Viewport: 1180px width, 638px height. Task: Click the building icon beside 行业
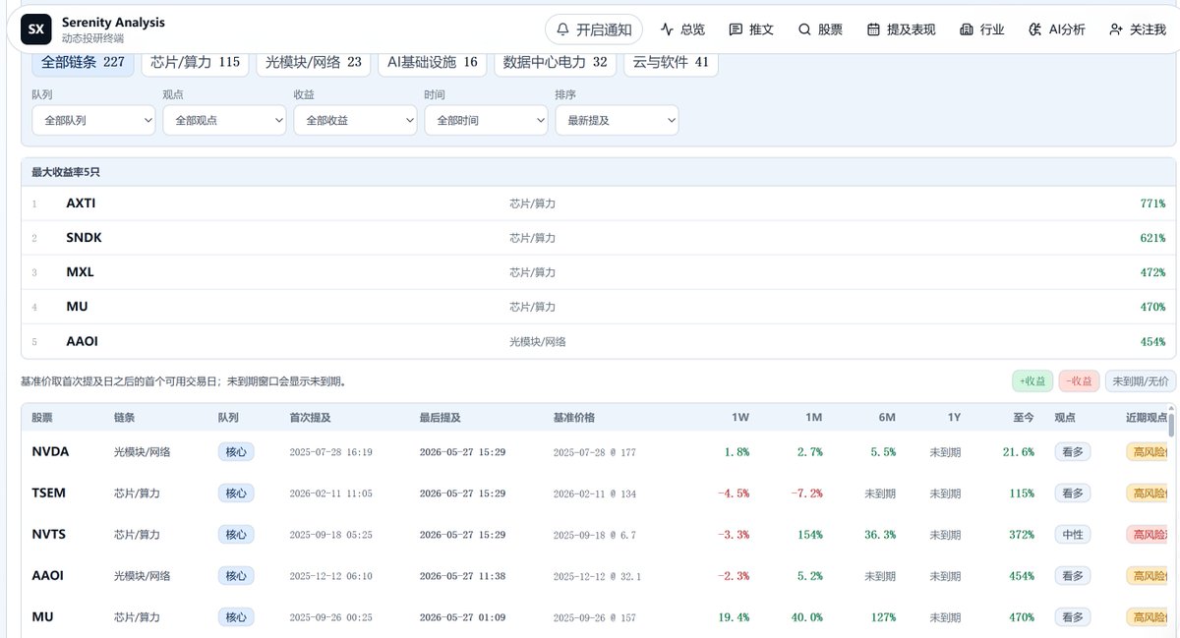967,29
